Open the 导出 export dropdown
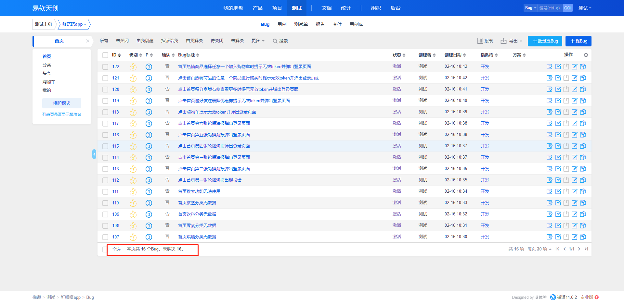Viewport: 624px width, 304px height. [x=512, y=41]
